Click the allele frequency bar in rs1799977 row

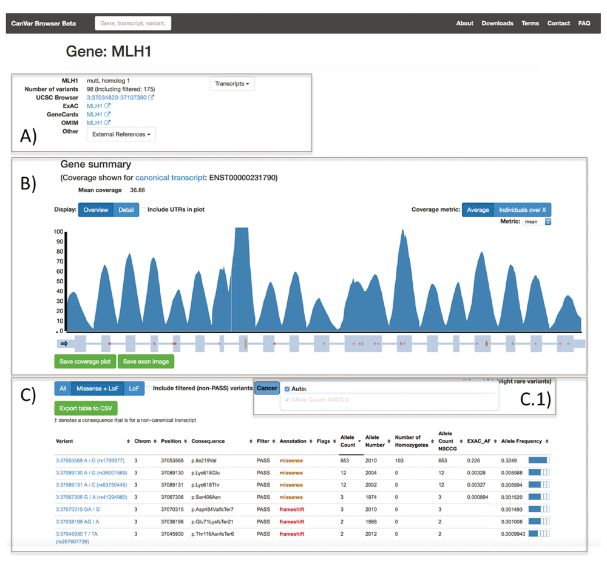[x=539, y=460]
